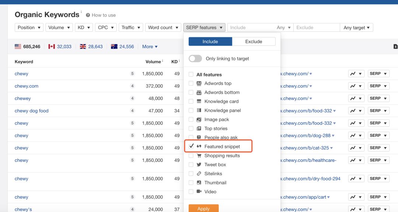The image size is (398, 212).
Task: Click the United States flag icon
Action: tap(18, 46)
